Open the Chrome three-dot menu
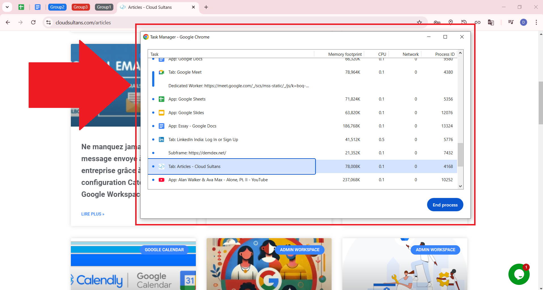 point(536,22)
